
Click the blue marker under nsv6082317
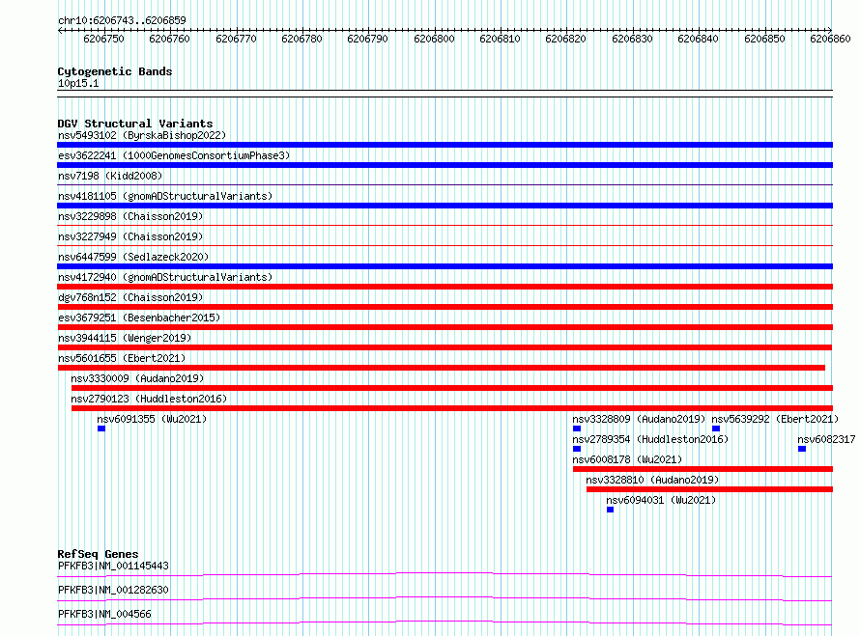pyautogui.click(x=802, y=449)
